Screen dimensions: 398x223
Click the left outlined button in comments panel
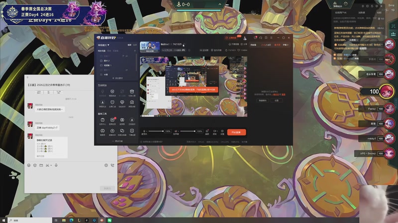[x=263, y=101]
